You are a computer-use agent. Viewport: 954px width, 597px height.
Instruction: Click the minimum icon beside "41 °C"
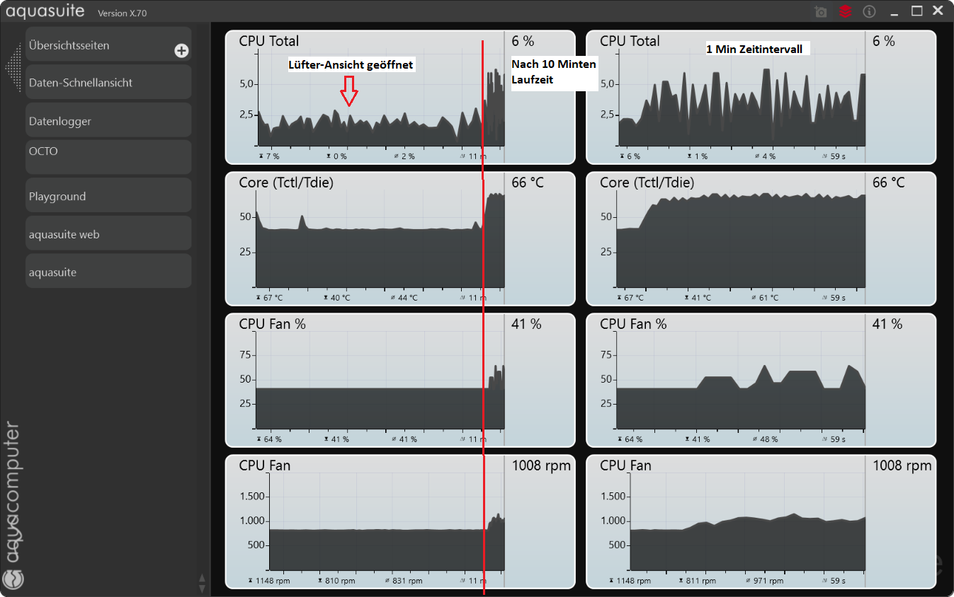[x=688, y=298]
